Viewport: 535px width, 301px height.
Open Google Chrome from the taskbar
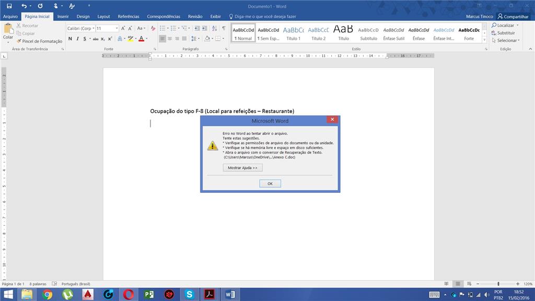click(x=47, y=294)
